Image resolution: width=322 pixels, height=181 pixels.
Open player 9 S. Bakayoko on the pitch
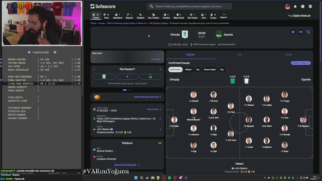(x=249, y=122)
